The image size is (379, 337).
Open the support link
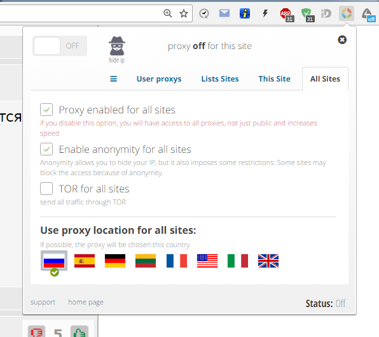pos(43,303)
